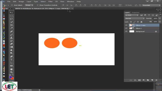162x91 pixels.
Task: Add a layer mask
Action: (139, 80)
